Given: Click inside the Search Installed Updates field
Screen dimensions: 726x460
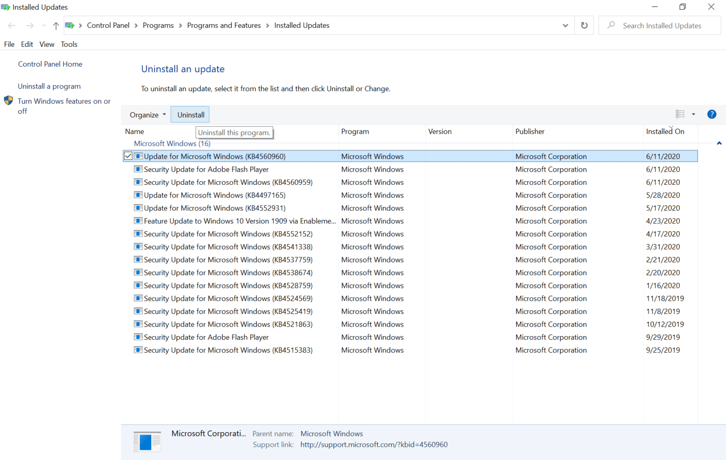Looking at the screenshot, I should (661, 25).
